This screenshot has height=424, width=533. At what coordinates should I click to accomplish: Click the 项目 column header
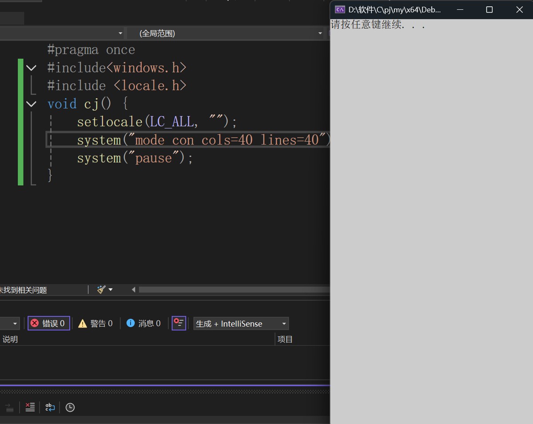tap(285, 339)
